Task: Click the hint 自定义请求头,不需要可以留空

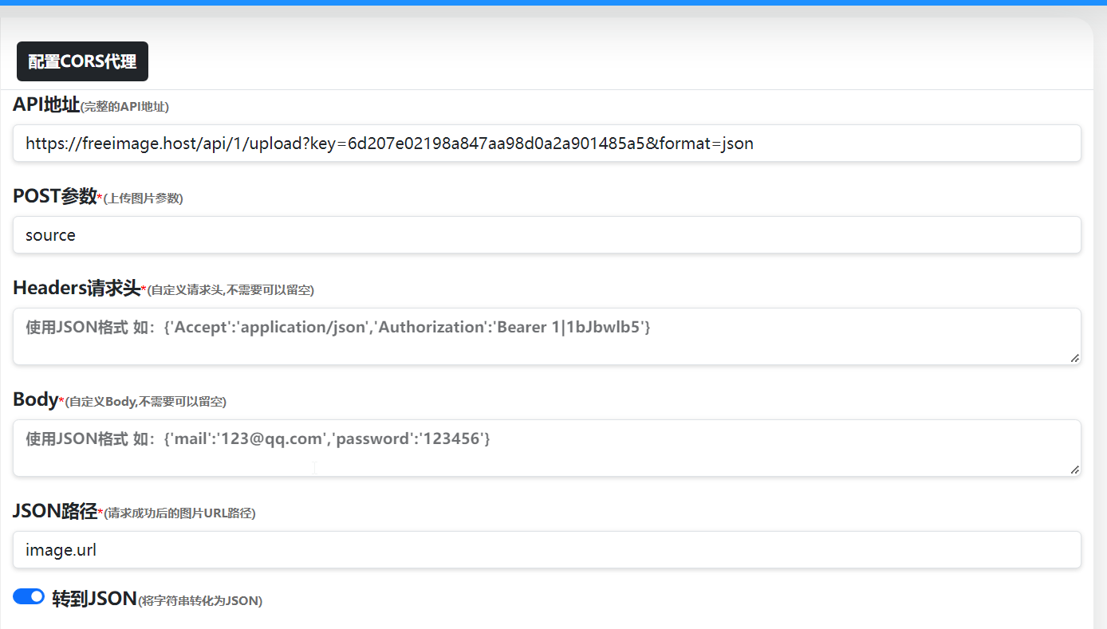Action: [x=231, y=290]
